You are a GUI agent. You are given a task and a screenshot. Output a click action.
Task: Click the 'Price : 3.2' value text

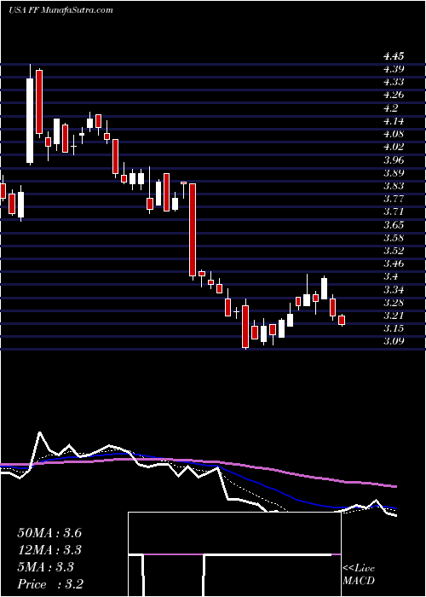point(50,584)
